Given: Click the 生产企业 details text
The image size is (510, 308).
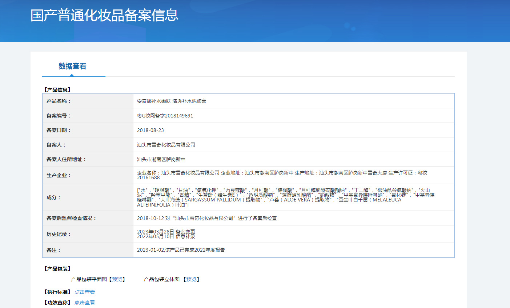Looking at the screenshot, I should tap(282, 175).
